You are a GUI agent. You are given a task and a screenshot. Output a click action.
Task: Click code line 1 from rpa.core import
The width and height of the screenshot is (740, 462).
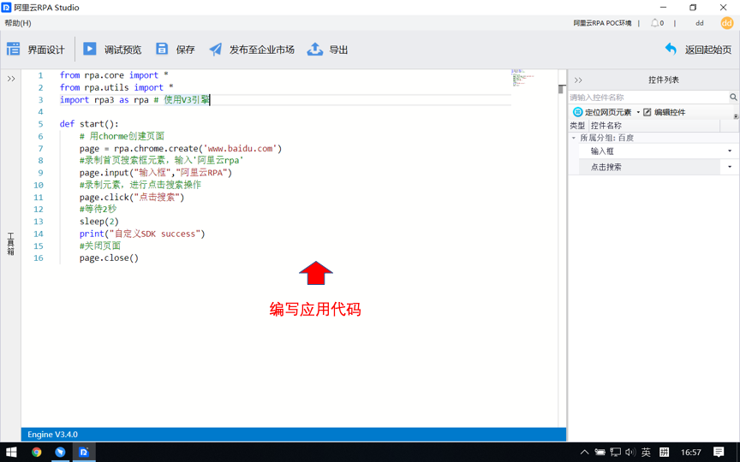pos(114,75)
